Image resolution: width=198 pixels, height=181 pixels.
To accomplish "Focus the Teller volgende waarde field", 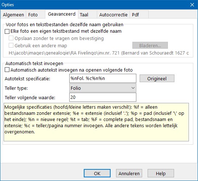I will [x=103, y=97].
